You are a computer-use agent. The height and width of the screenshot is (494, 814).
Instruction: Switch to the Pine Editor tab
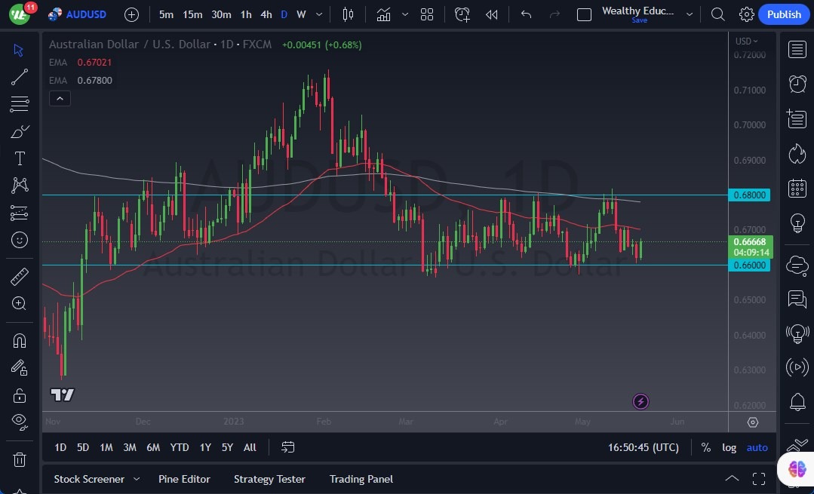pos(184,479)
